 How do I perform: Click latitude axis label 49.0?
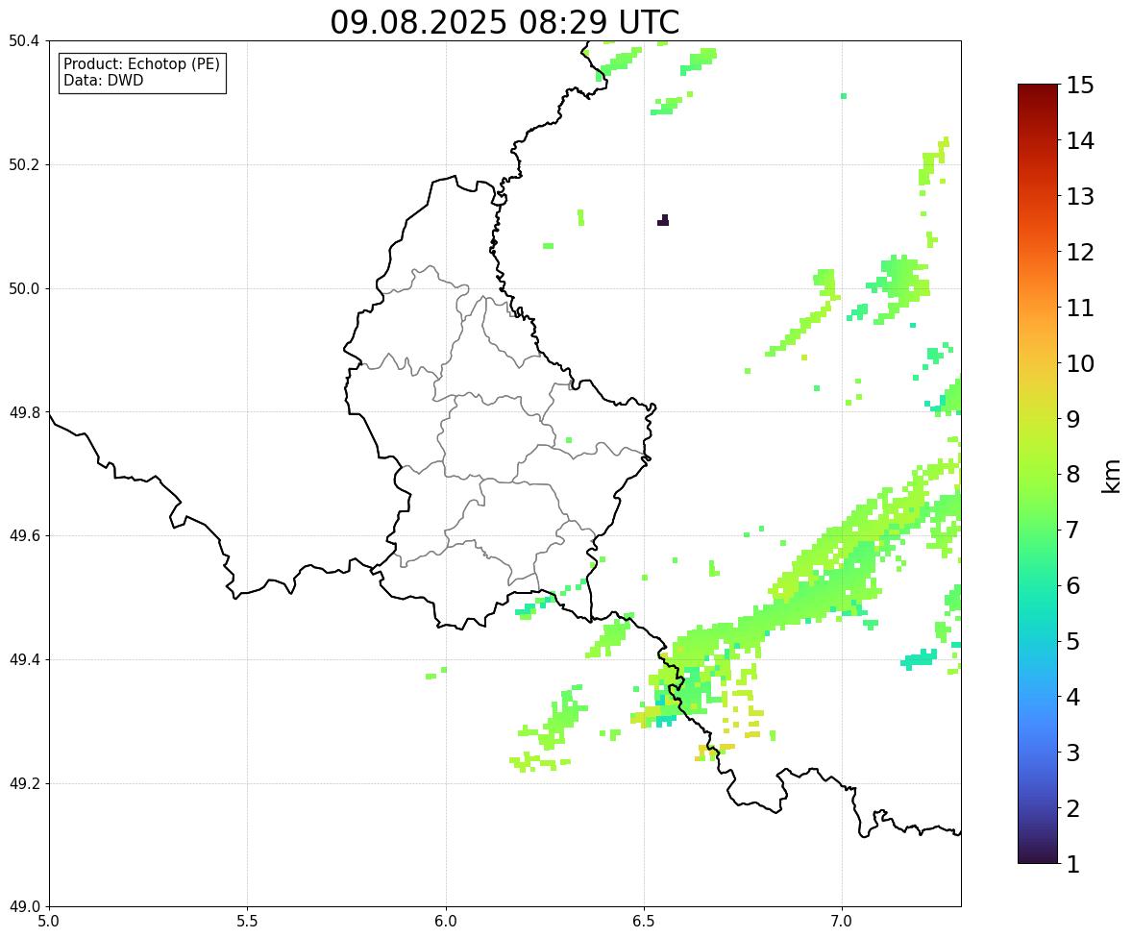pyautogui.click(x=24, y=907)
